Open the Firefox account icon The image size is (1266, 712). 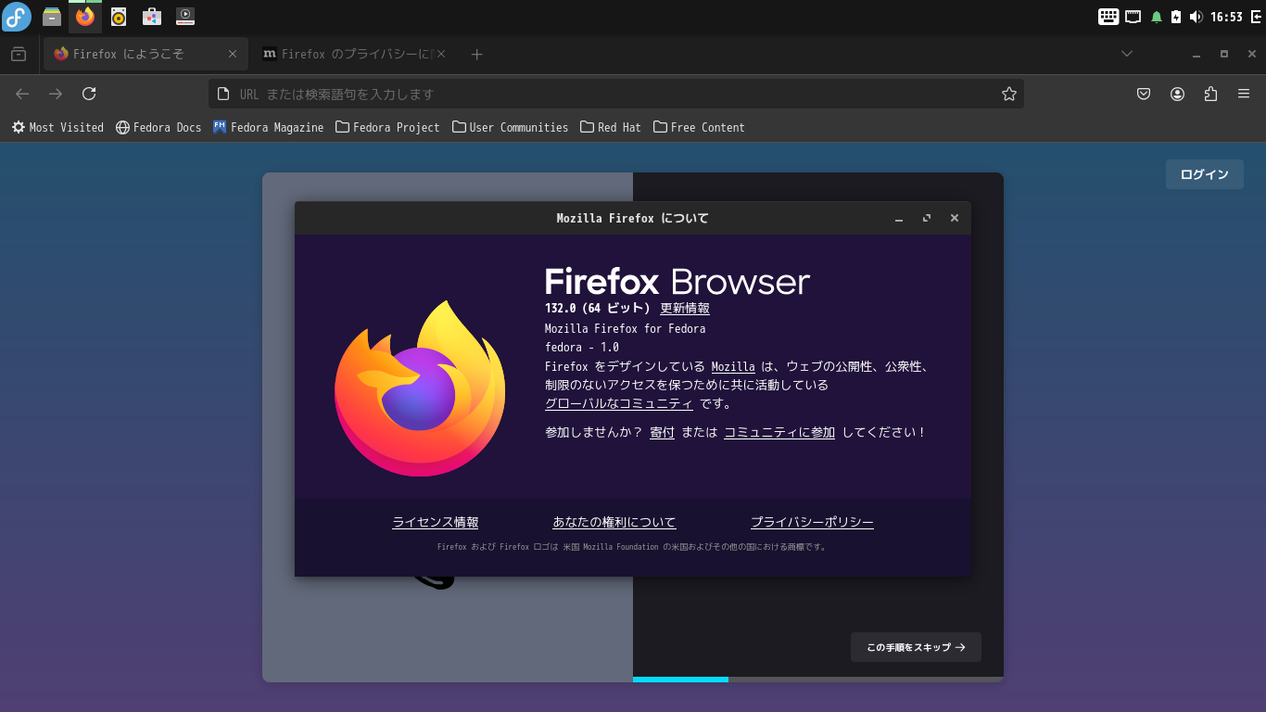[1177, 94]
